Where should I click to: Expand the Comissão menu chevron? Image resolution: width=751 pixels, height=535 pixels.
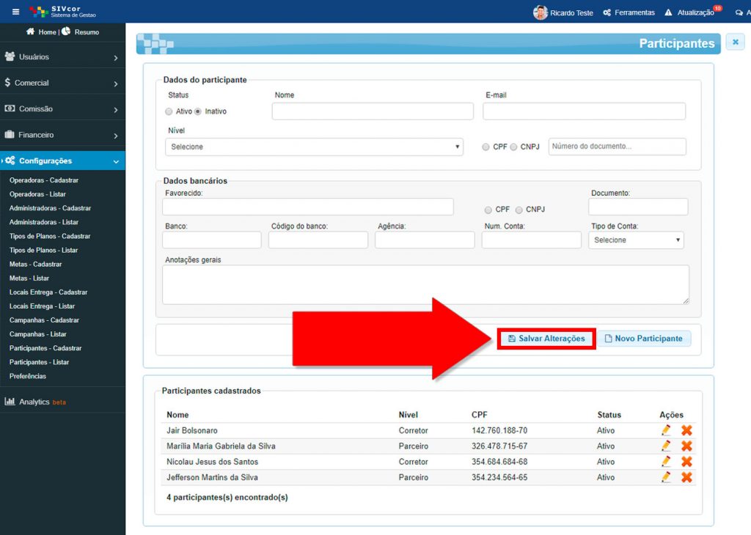tap(116, 110)
